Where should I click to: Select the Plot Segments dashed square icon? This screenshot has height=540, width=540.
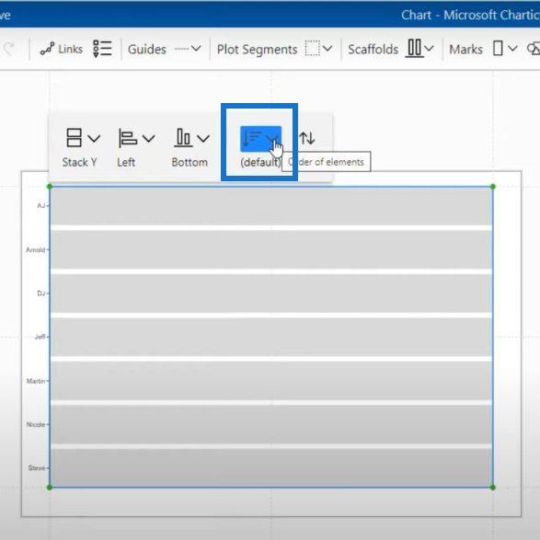tap(313, 48)
